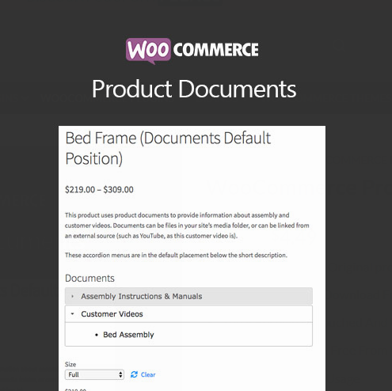Click the accordion menus placement sentence
392x391 pixels.
click(176, 255)
